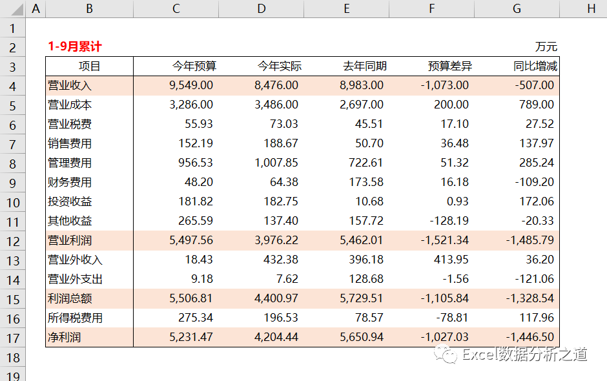Click the cell showing 188.67

(262, 143)
